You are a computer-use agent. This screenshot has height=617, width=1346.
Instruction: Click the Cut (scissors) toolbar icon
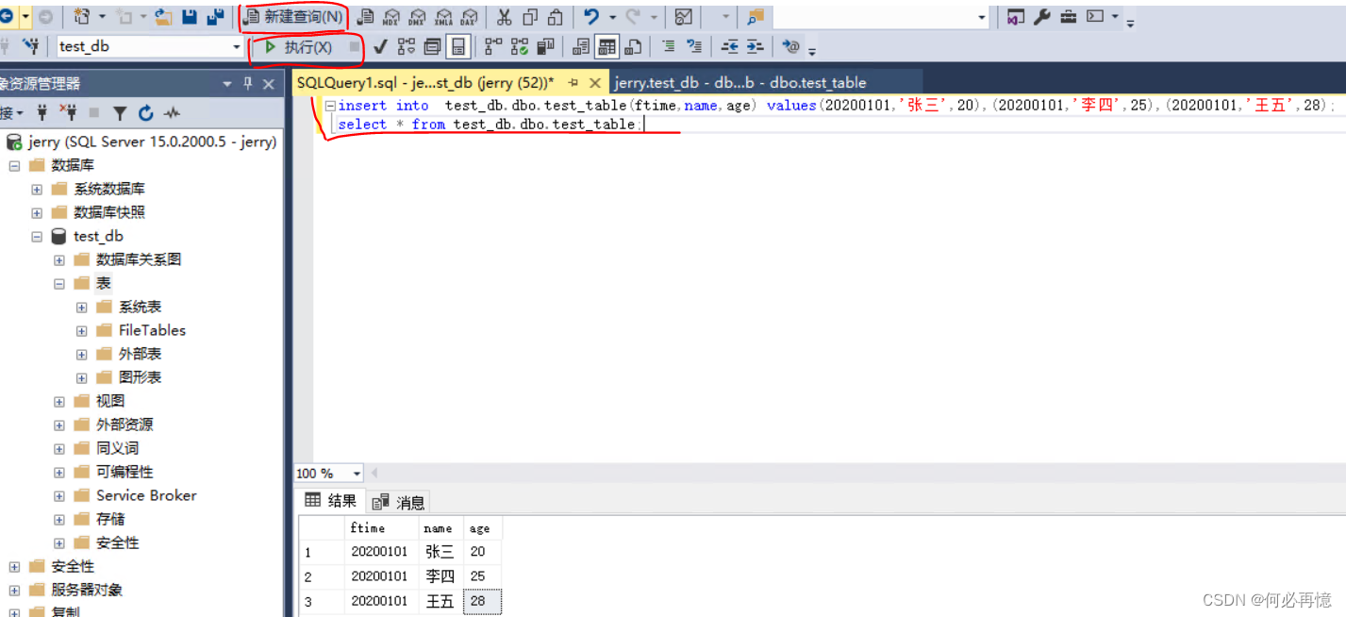(x=505, y=16)
